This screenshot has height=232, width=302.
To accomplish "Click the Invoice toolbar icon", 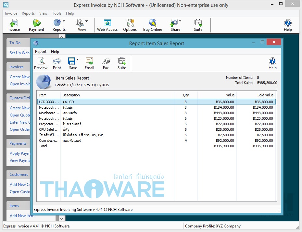I will (x=14, y=25).
